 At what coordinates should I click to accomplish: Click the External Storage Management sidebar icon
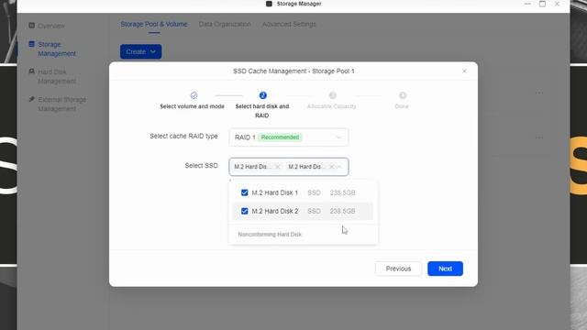click(32, 99)
